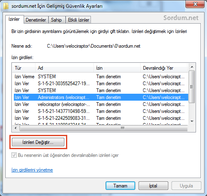Select the velociraptor permission entry
The height and width of the screenshot is (196, 207).
101,104
